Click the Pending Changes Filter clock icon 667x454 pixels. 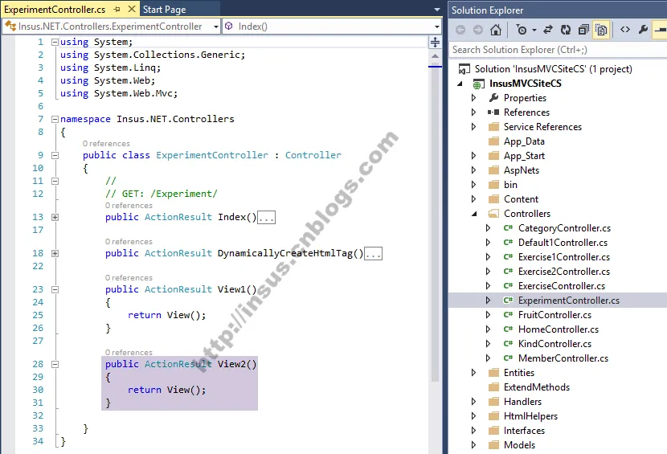tap(522, 30)
